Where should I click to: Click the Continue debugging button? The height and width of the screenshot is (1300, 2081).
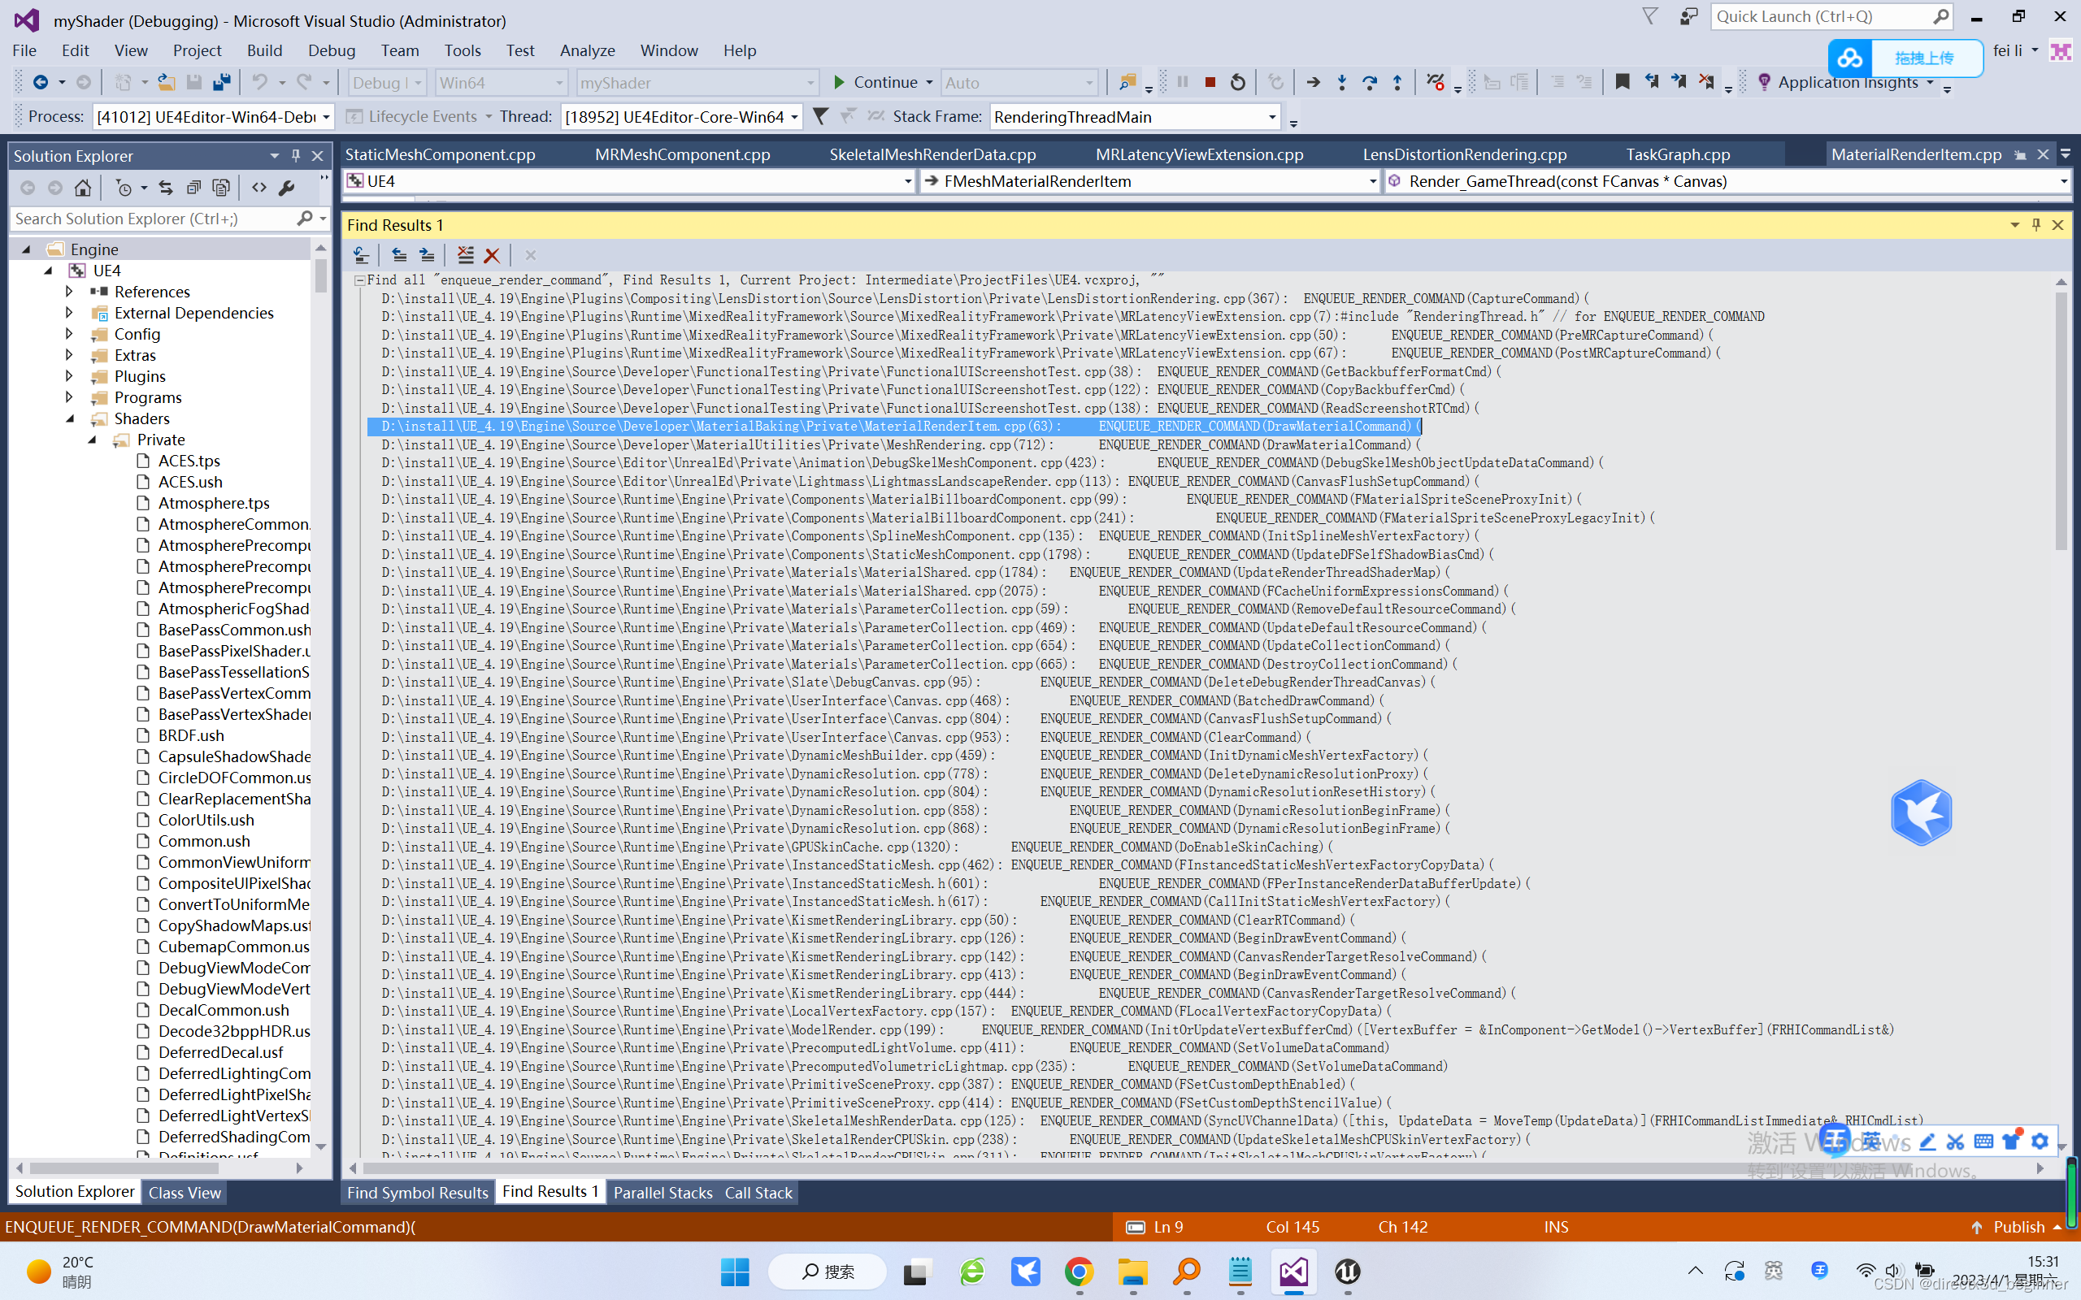tap(875, 83)
